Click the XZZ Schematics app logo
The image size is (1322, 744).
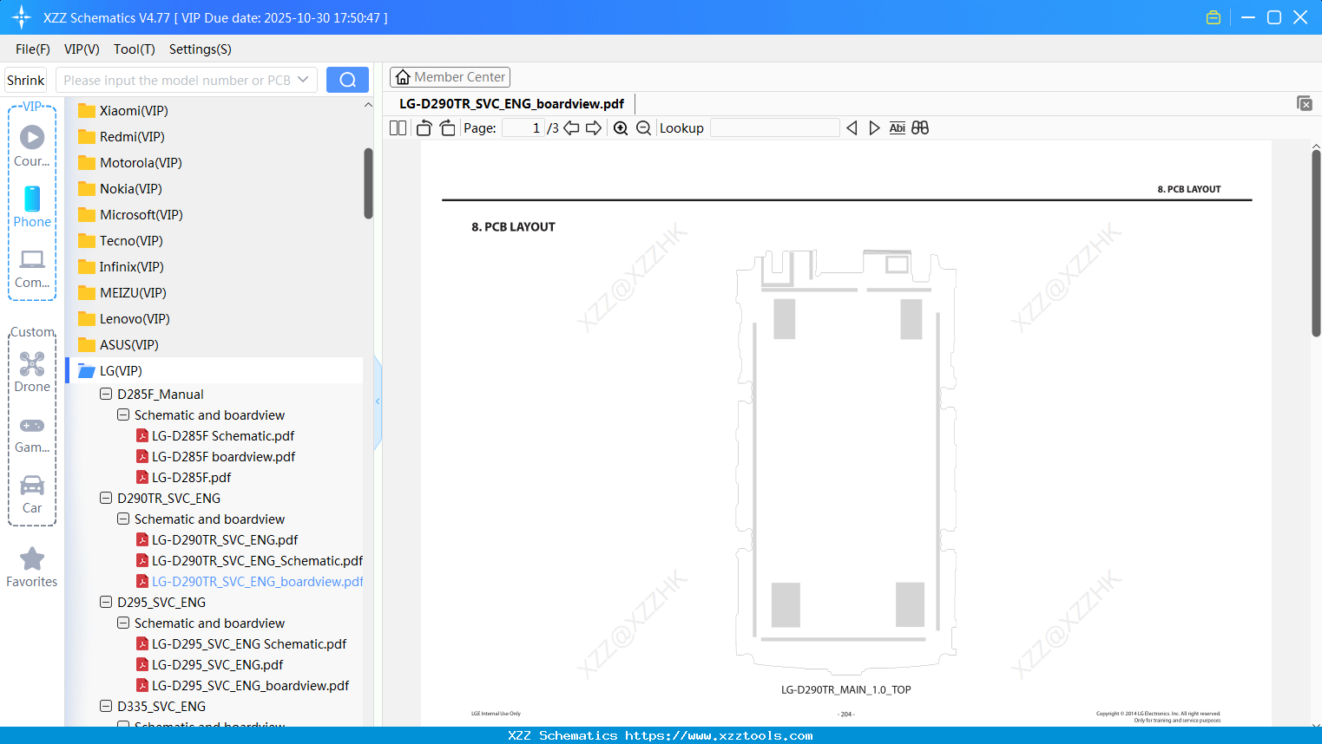coord(22,17)
